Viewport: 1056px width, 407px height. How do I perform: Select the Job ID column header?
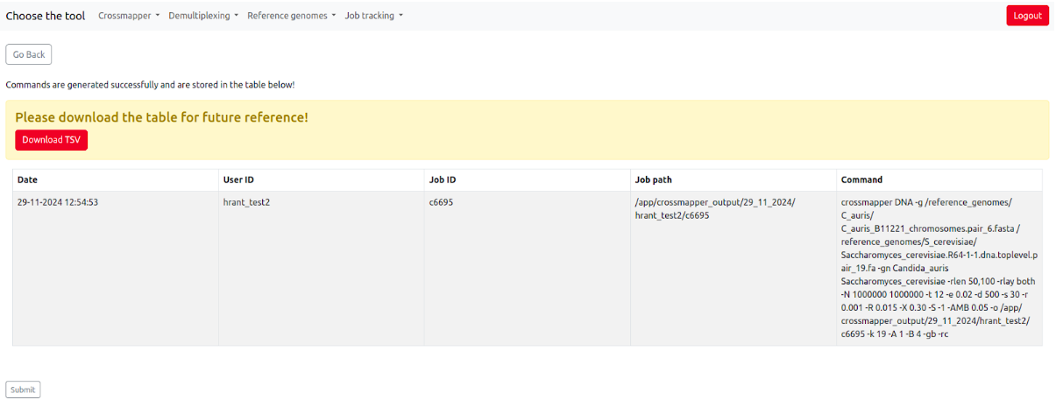(x=443, y=179)
